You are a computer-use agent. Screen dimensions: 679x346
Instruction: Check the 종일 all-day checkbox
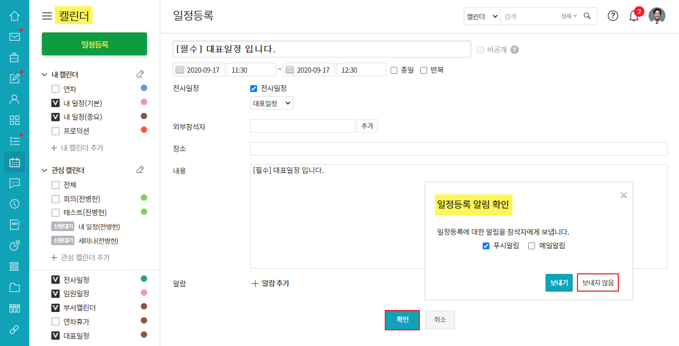pos(394,70)
